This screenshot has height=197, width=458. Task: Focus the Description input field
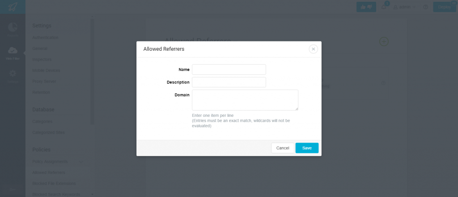229,82
